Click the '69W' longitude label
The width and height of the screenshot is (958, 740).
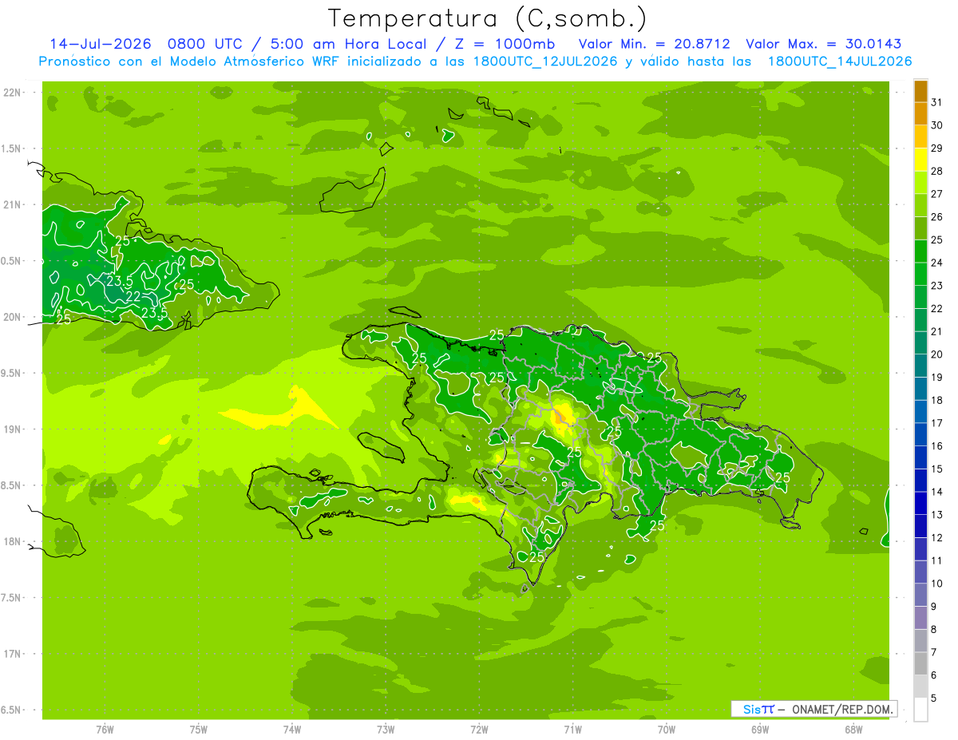tap(760, 730)
